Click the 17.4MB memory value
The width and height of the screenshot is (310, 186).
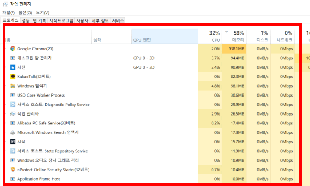237,123
